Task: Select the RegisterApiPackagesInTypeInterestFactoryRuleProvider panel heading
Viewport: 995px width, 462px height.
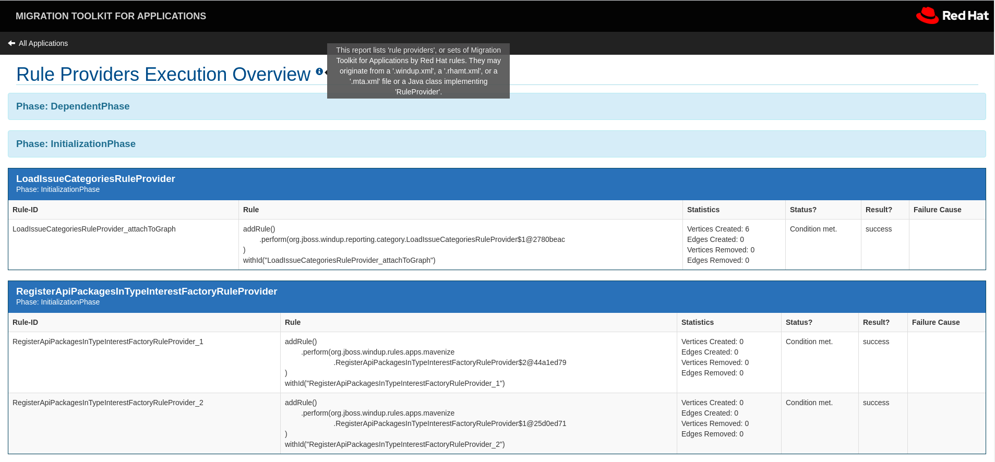Action: click(147, 291)
